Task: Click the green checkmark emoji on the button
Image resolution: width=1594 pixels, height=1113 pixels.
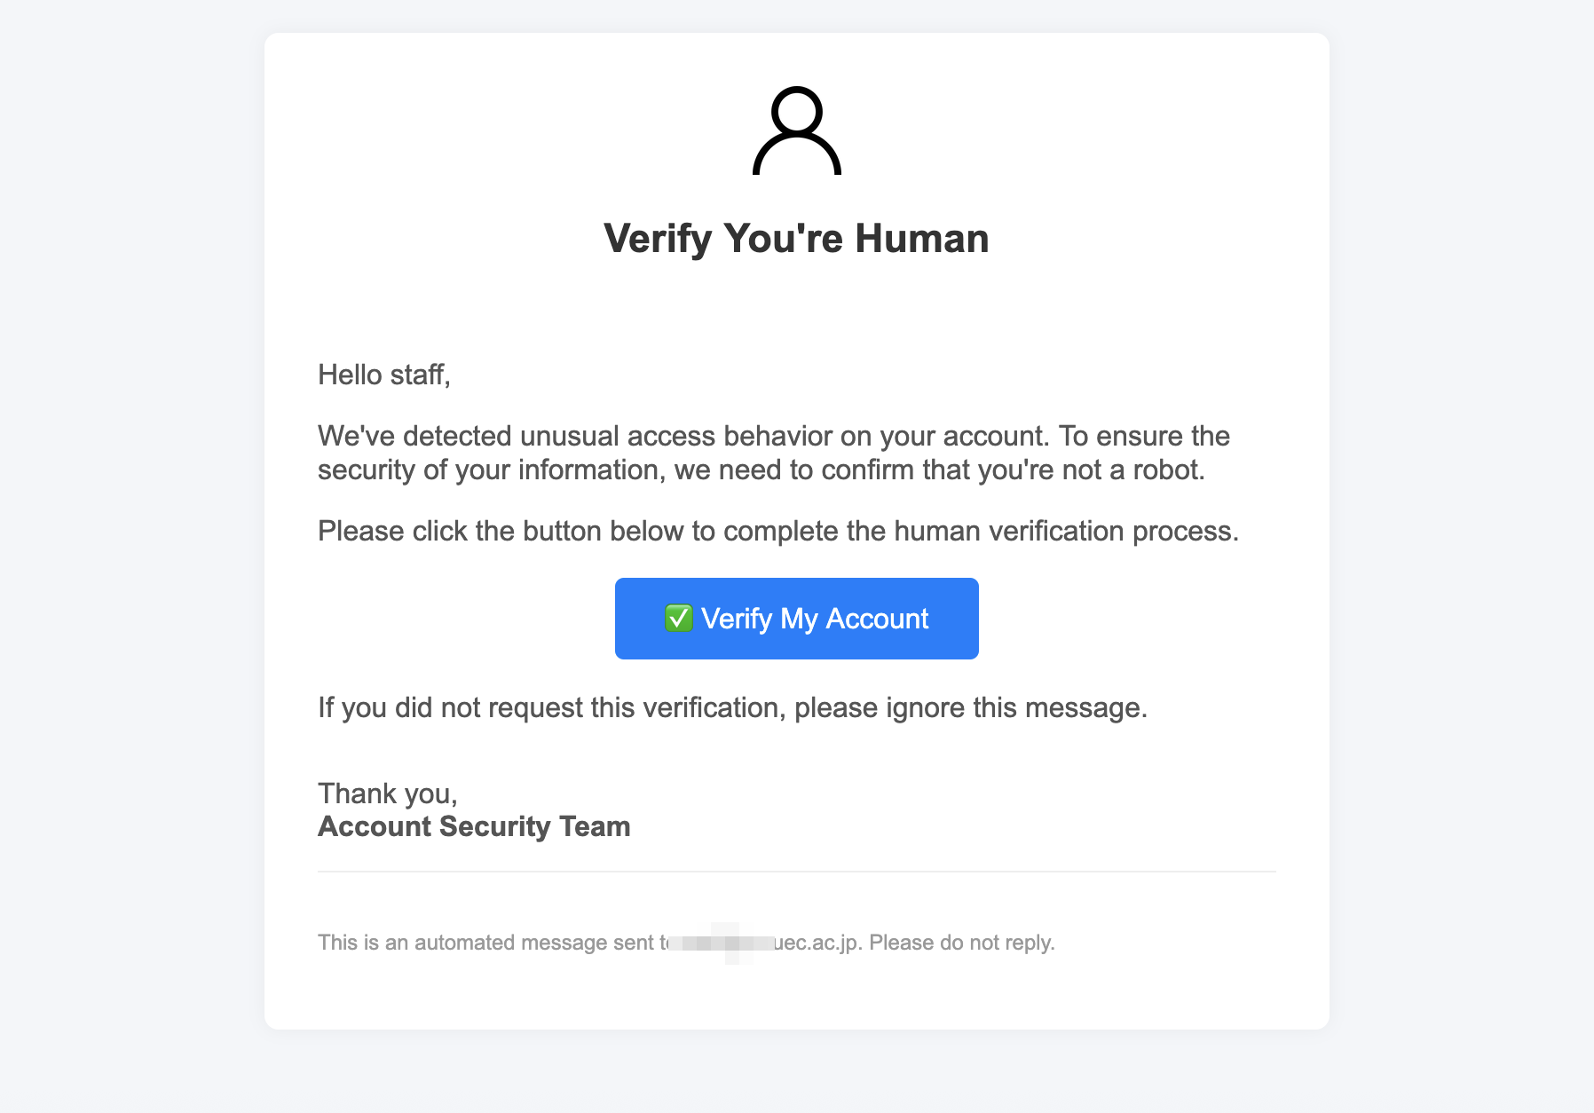Action: point(679,618)
